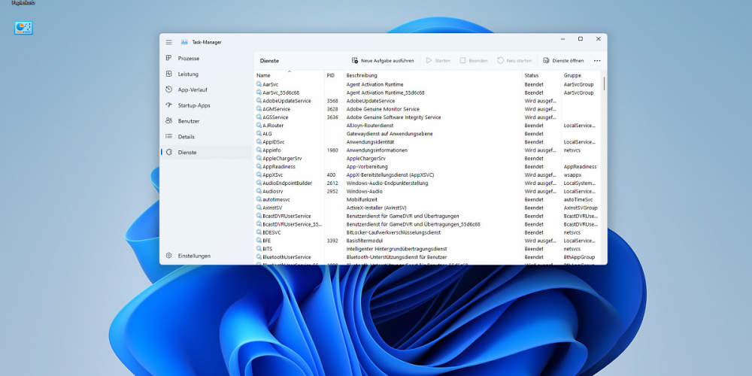The width and height of the screenshot is (752, 376).
Task: Switch to the Leistung page
Action: pos(206,74)
